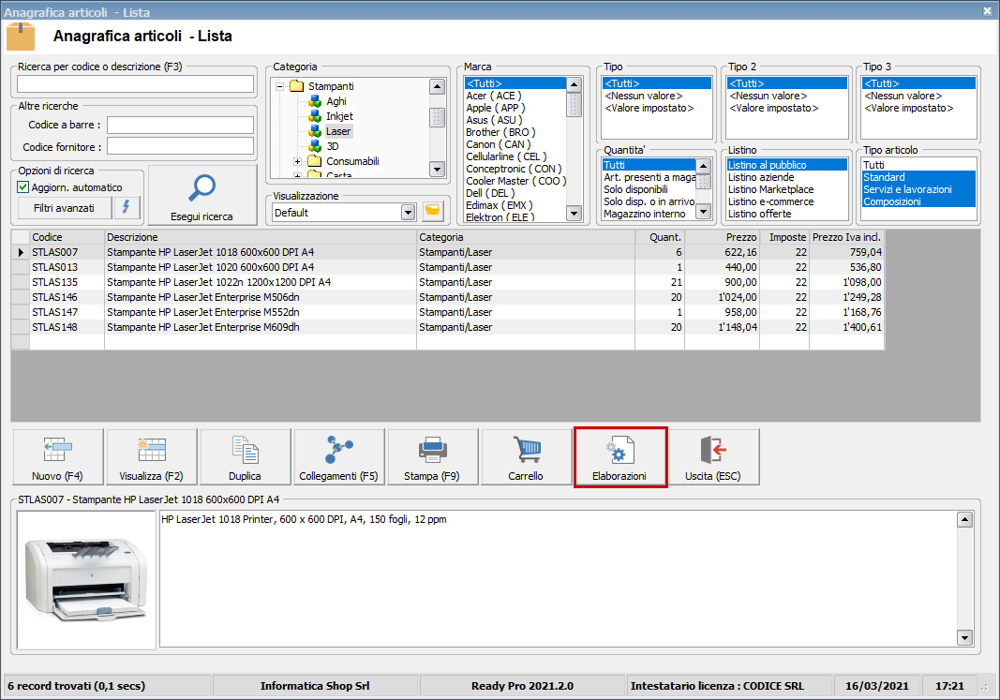The width and height of the screenshot is (1000, 700).
Task: Select <Valore impostato> in Tipo 2 list
Action: tap(787, 108)
